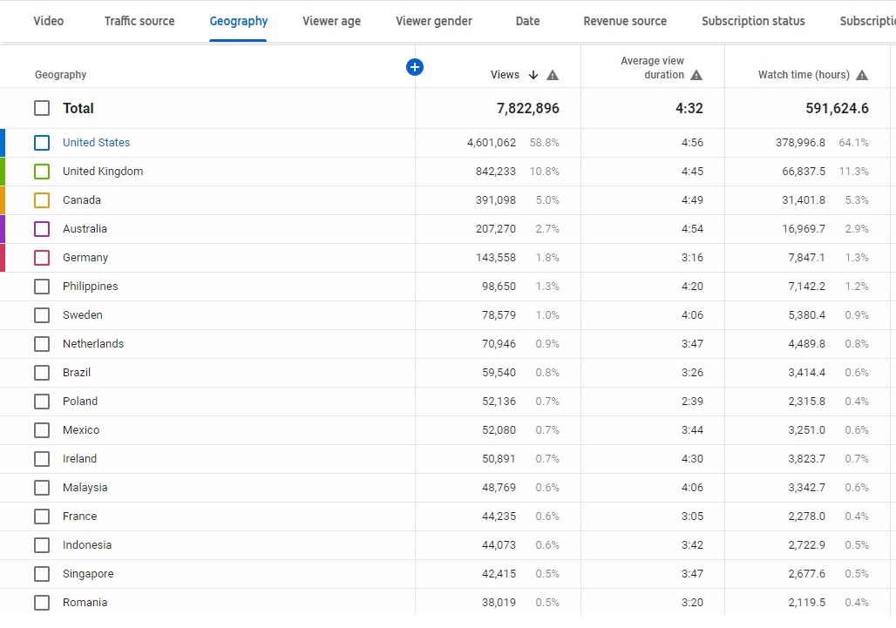Click the Average view duration column header
896x628 pixels.
[652, 67]
